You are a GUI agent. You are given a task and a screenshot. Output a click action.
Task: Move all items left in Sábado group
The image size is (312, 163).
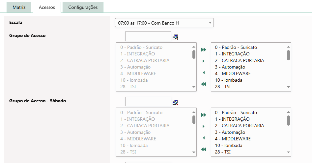(204, 150)
